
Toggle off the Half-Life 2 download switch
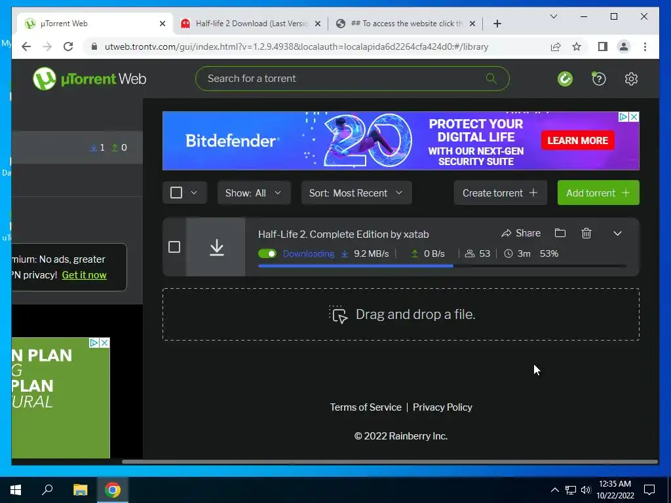coord(267,253)
